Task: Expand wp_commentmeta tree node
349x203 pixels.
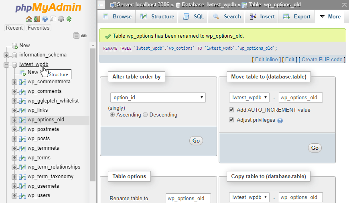Action: click(x=14, y=82)
